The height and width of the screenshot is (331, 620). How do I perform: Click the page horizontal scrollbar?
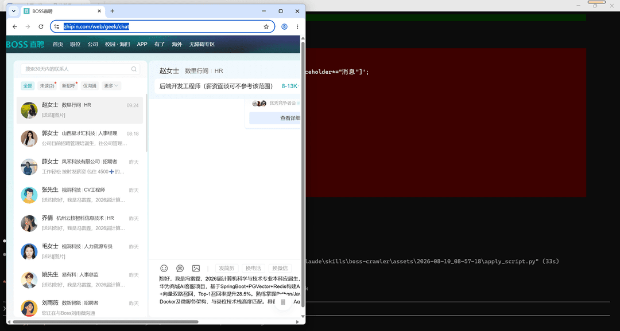[x=105, y=321]
